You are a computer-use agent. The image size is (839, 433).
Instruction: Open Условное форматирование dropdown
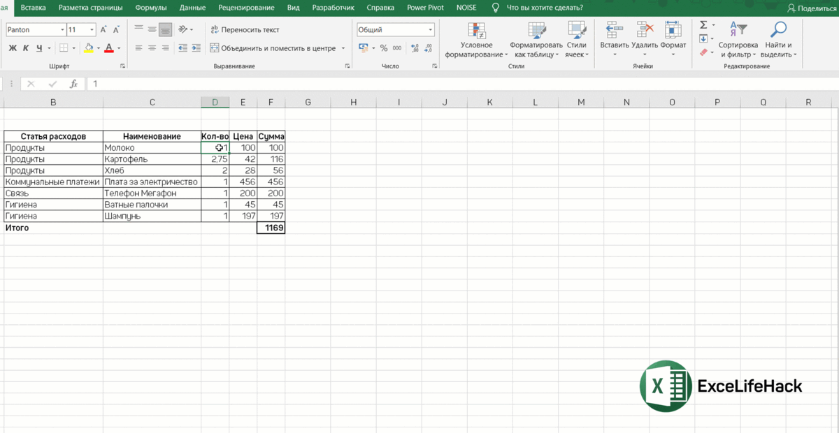(x=477, y=39)
